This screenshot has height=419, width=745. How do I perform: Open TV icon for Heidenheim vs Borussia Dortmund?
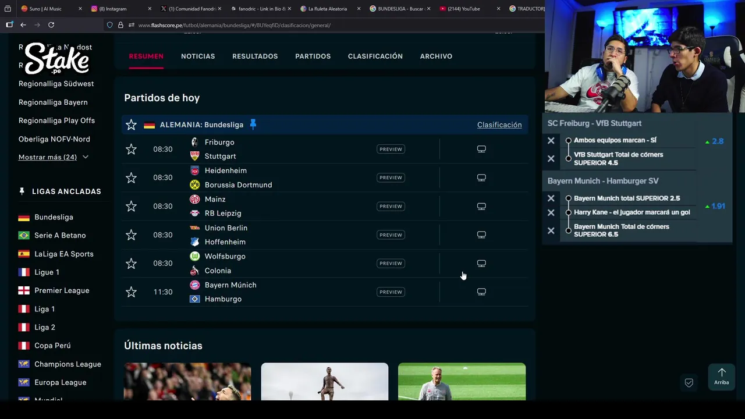click(x=481, y=177)
